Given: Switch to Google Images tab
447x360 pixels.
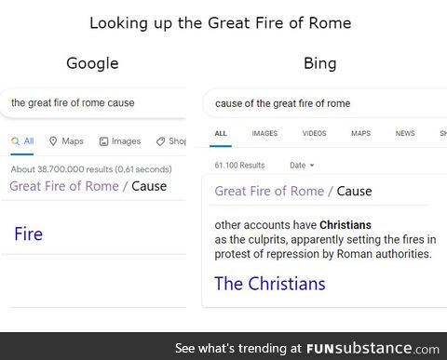Looking at the screenshot, I should click(120, 141).
